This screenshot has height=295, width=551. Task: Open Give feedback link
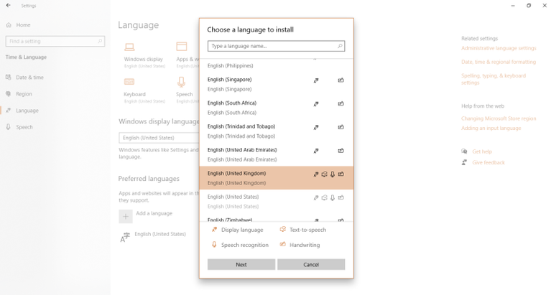(x=488, y=163)
